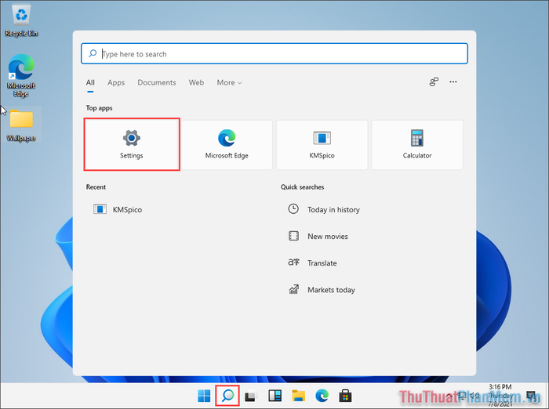Switch to the Web tab
The image size is (549, 409).
(196, 82)
